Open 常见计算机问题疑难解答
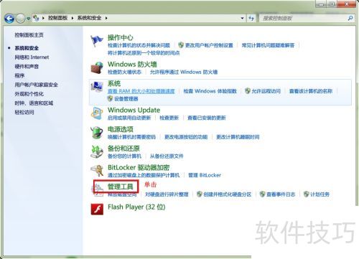 click(268, 45)
